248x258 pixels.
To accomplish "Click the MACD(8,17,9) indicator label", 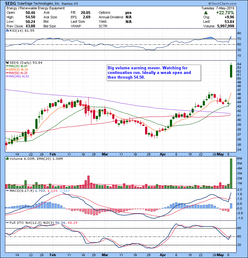I will pyautogui.click(x=22, y=191).
